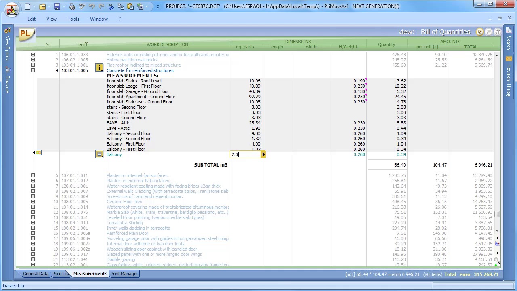Open New document dropdown arrow
Viewport: 517px width, 291px height.
34,6
